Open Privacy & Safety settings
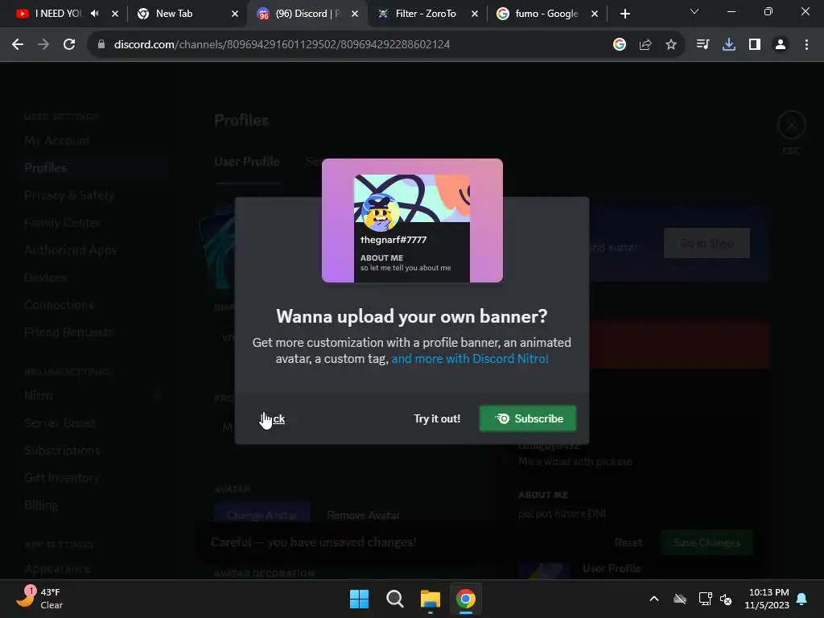 (69, 196)
